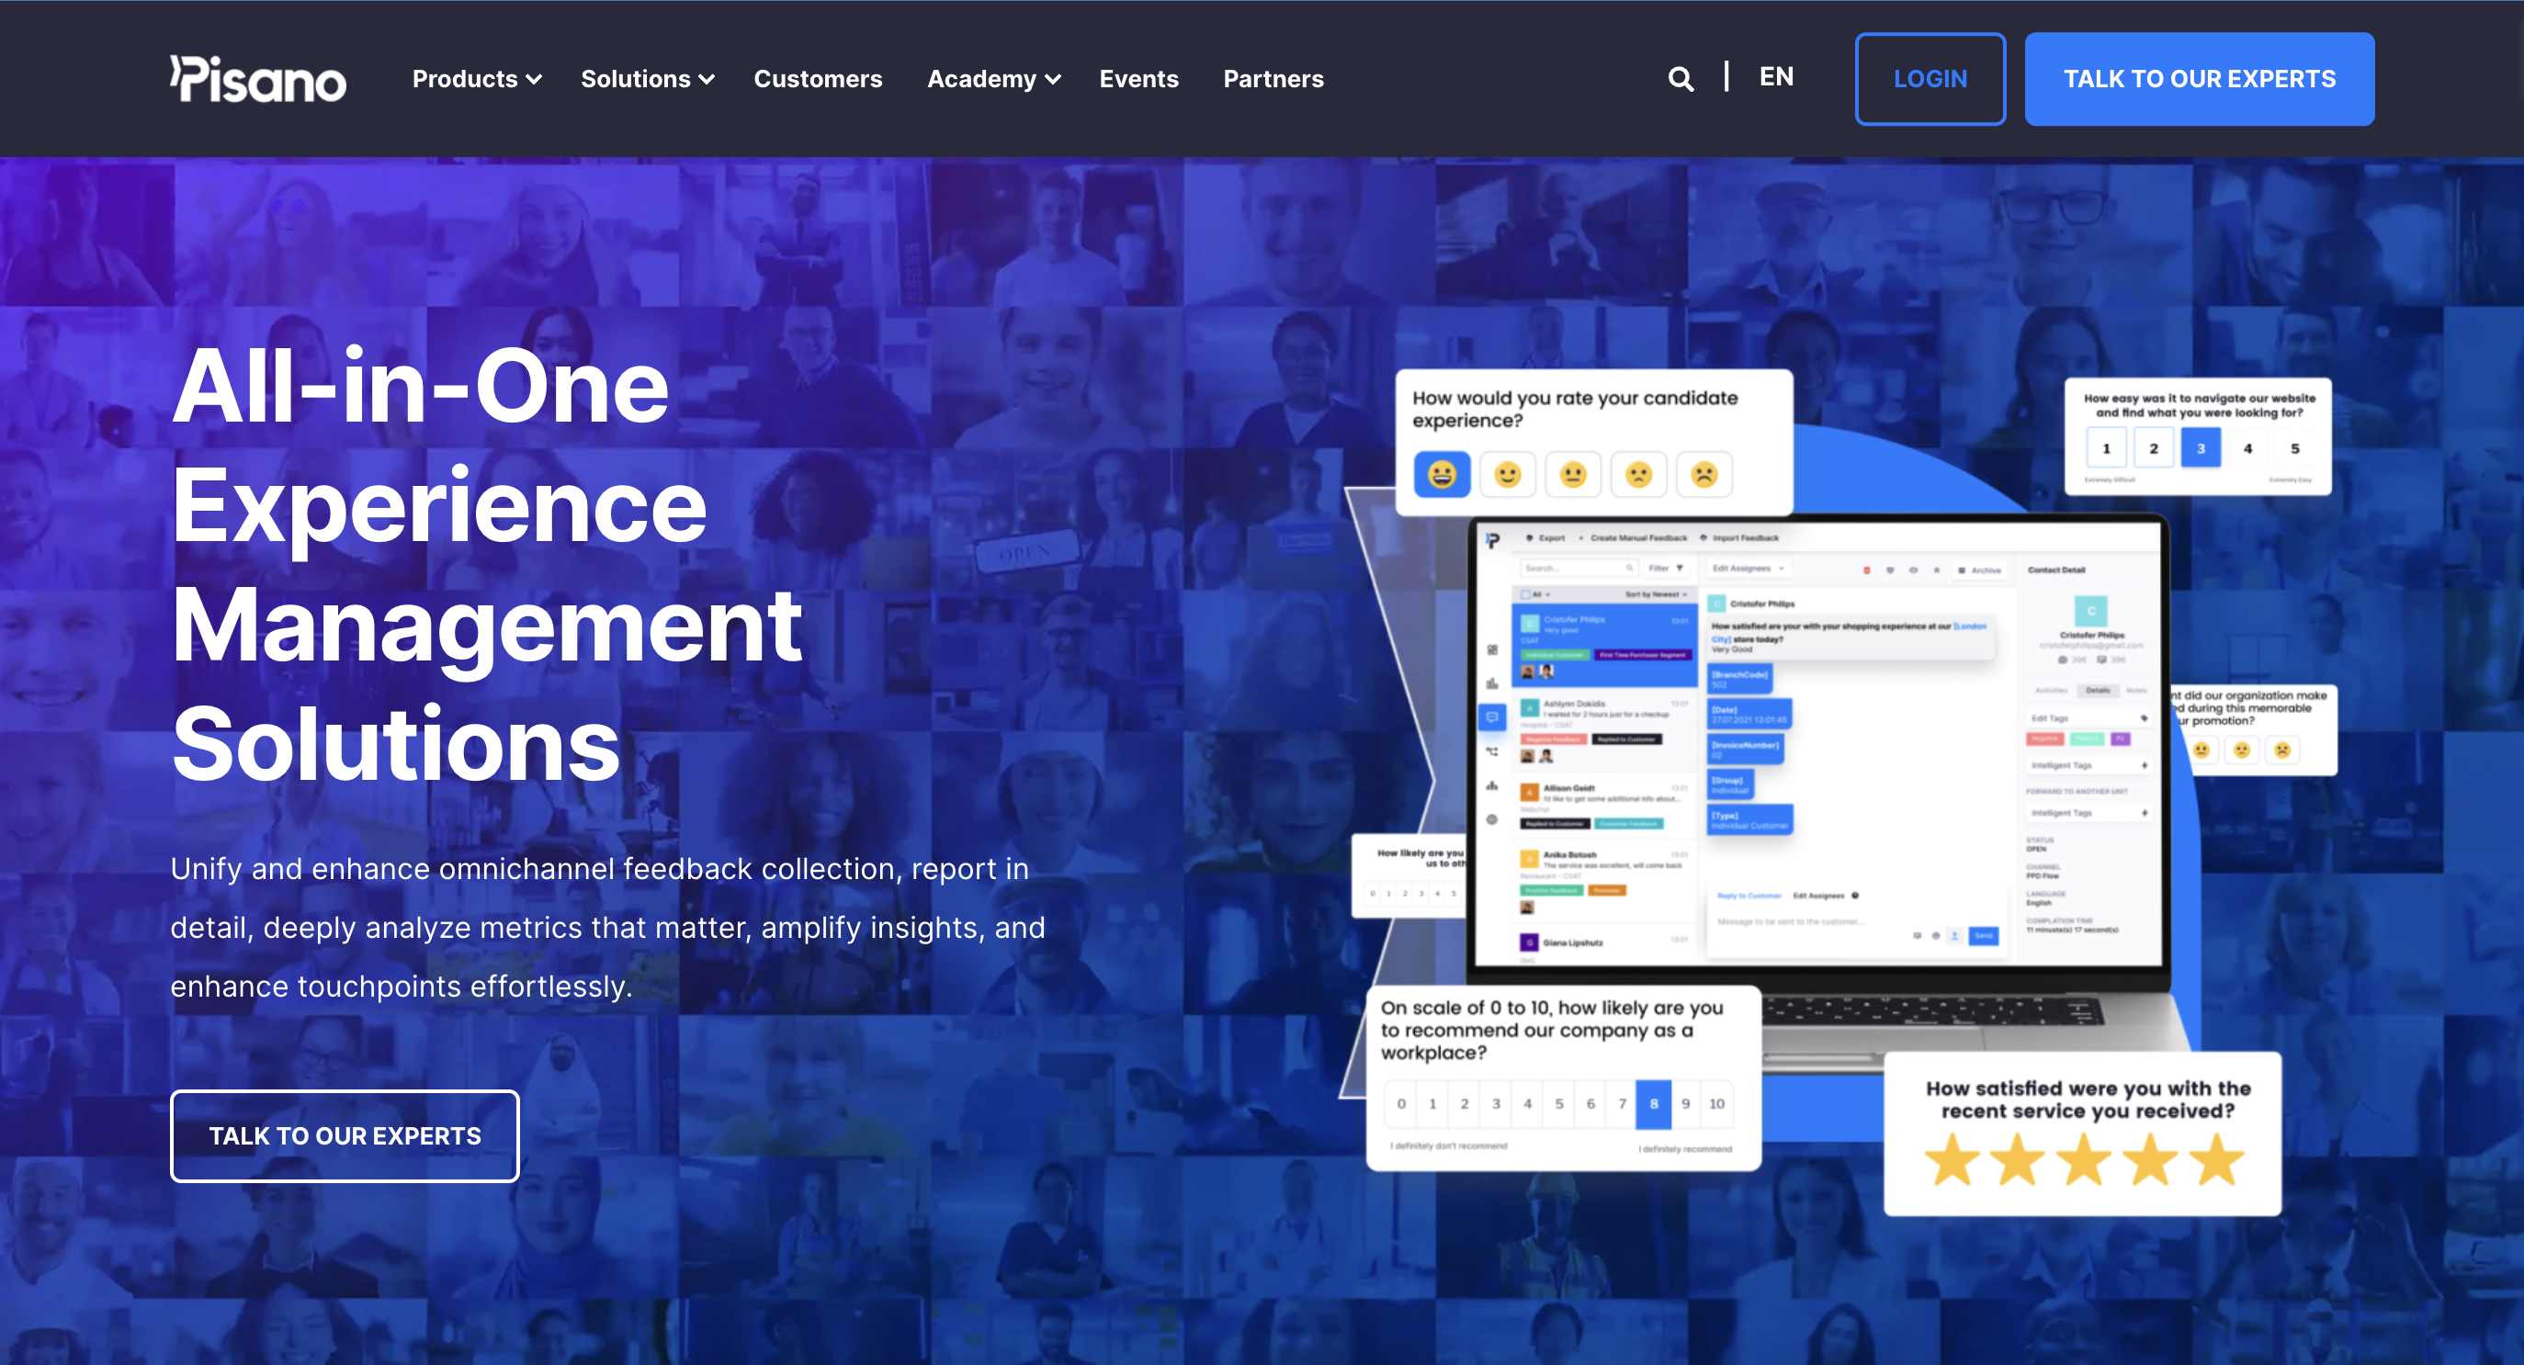Select rating 5 for website navigation ease
The image size is (2524, 1365).
(2294, 448)
